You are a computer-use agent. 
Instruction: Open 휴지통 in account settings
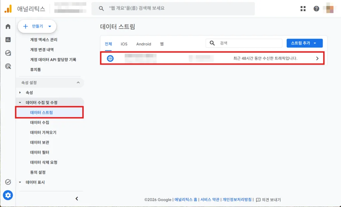(35, 70)
